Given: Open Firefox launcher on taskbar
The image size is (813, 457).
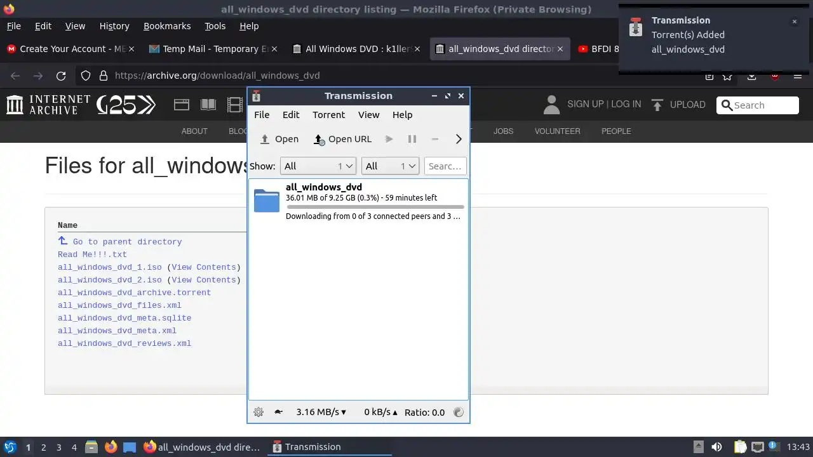Looking at the screenshot, I should (111, 447).
